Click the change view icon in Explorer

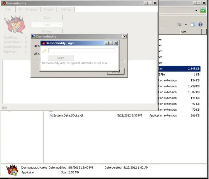coord(179,24)
